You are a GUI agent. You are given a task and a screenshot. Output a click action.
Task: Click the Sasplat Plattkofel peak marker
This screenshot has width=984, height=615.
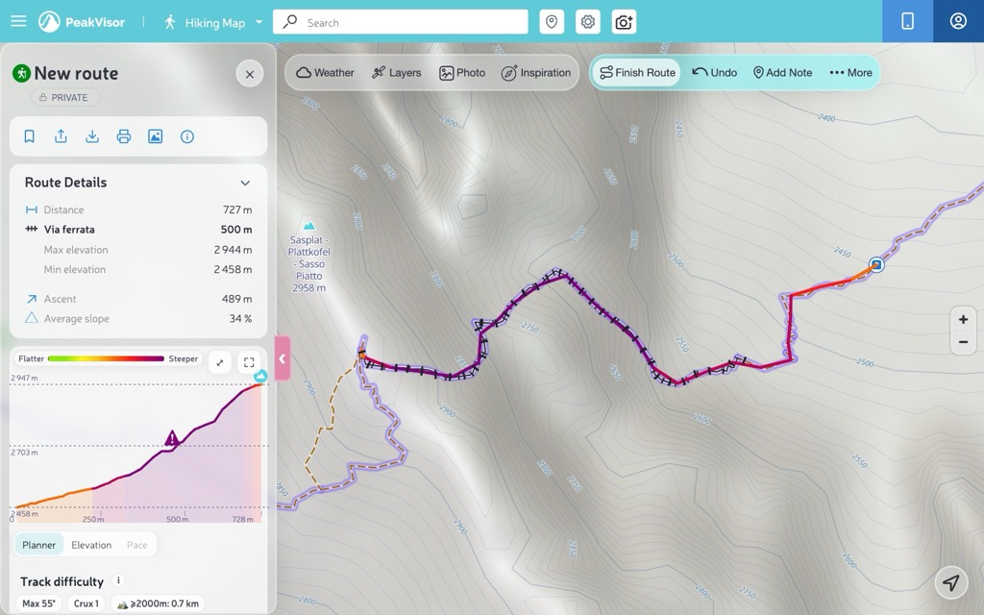click(x=308, y=226)
